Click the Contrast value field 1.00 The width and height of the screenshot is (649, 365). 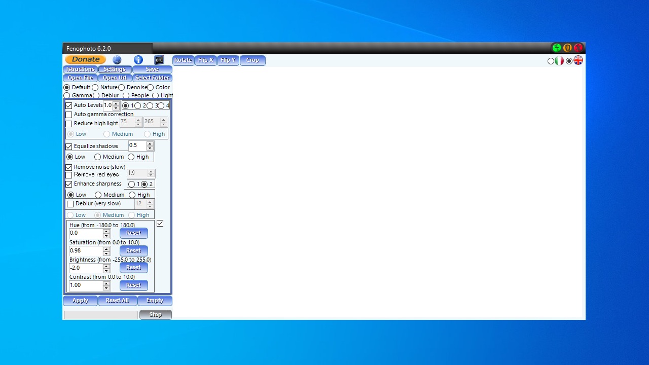(x=86, y=285)
